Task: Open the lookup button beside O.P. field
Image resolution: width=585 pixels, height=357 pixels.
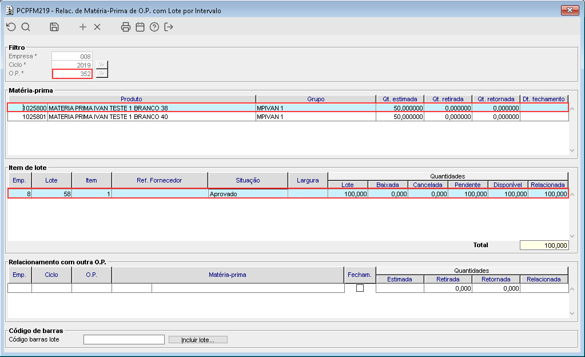Action: (102, 73)
